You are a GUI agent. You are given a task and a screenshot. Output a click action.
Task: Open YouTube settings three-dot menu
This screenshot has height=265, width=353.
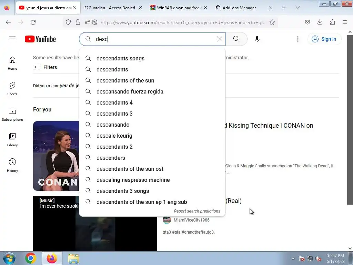pos(297,39)
